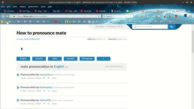Image resolution: width=194 pixels, height=109 pixels.
Task: Open Kuhwaylulz's user profile
Action: coord(46,88)
